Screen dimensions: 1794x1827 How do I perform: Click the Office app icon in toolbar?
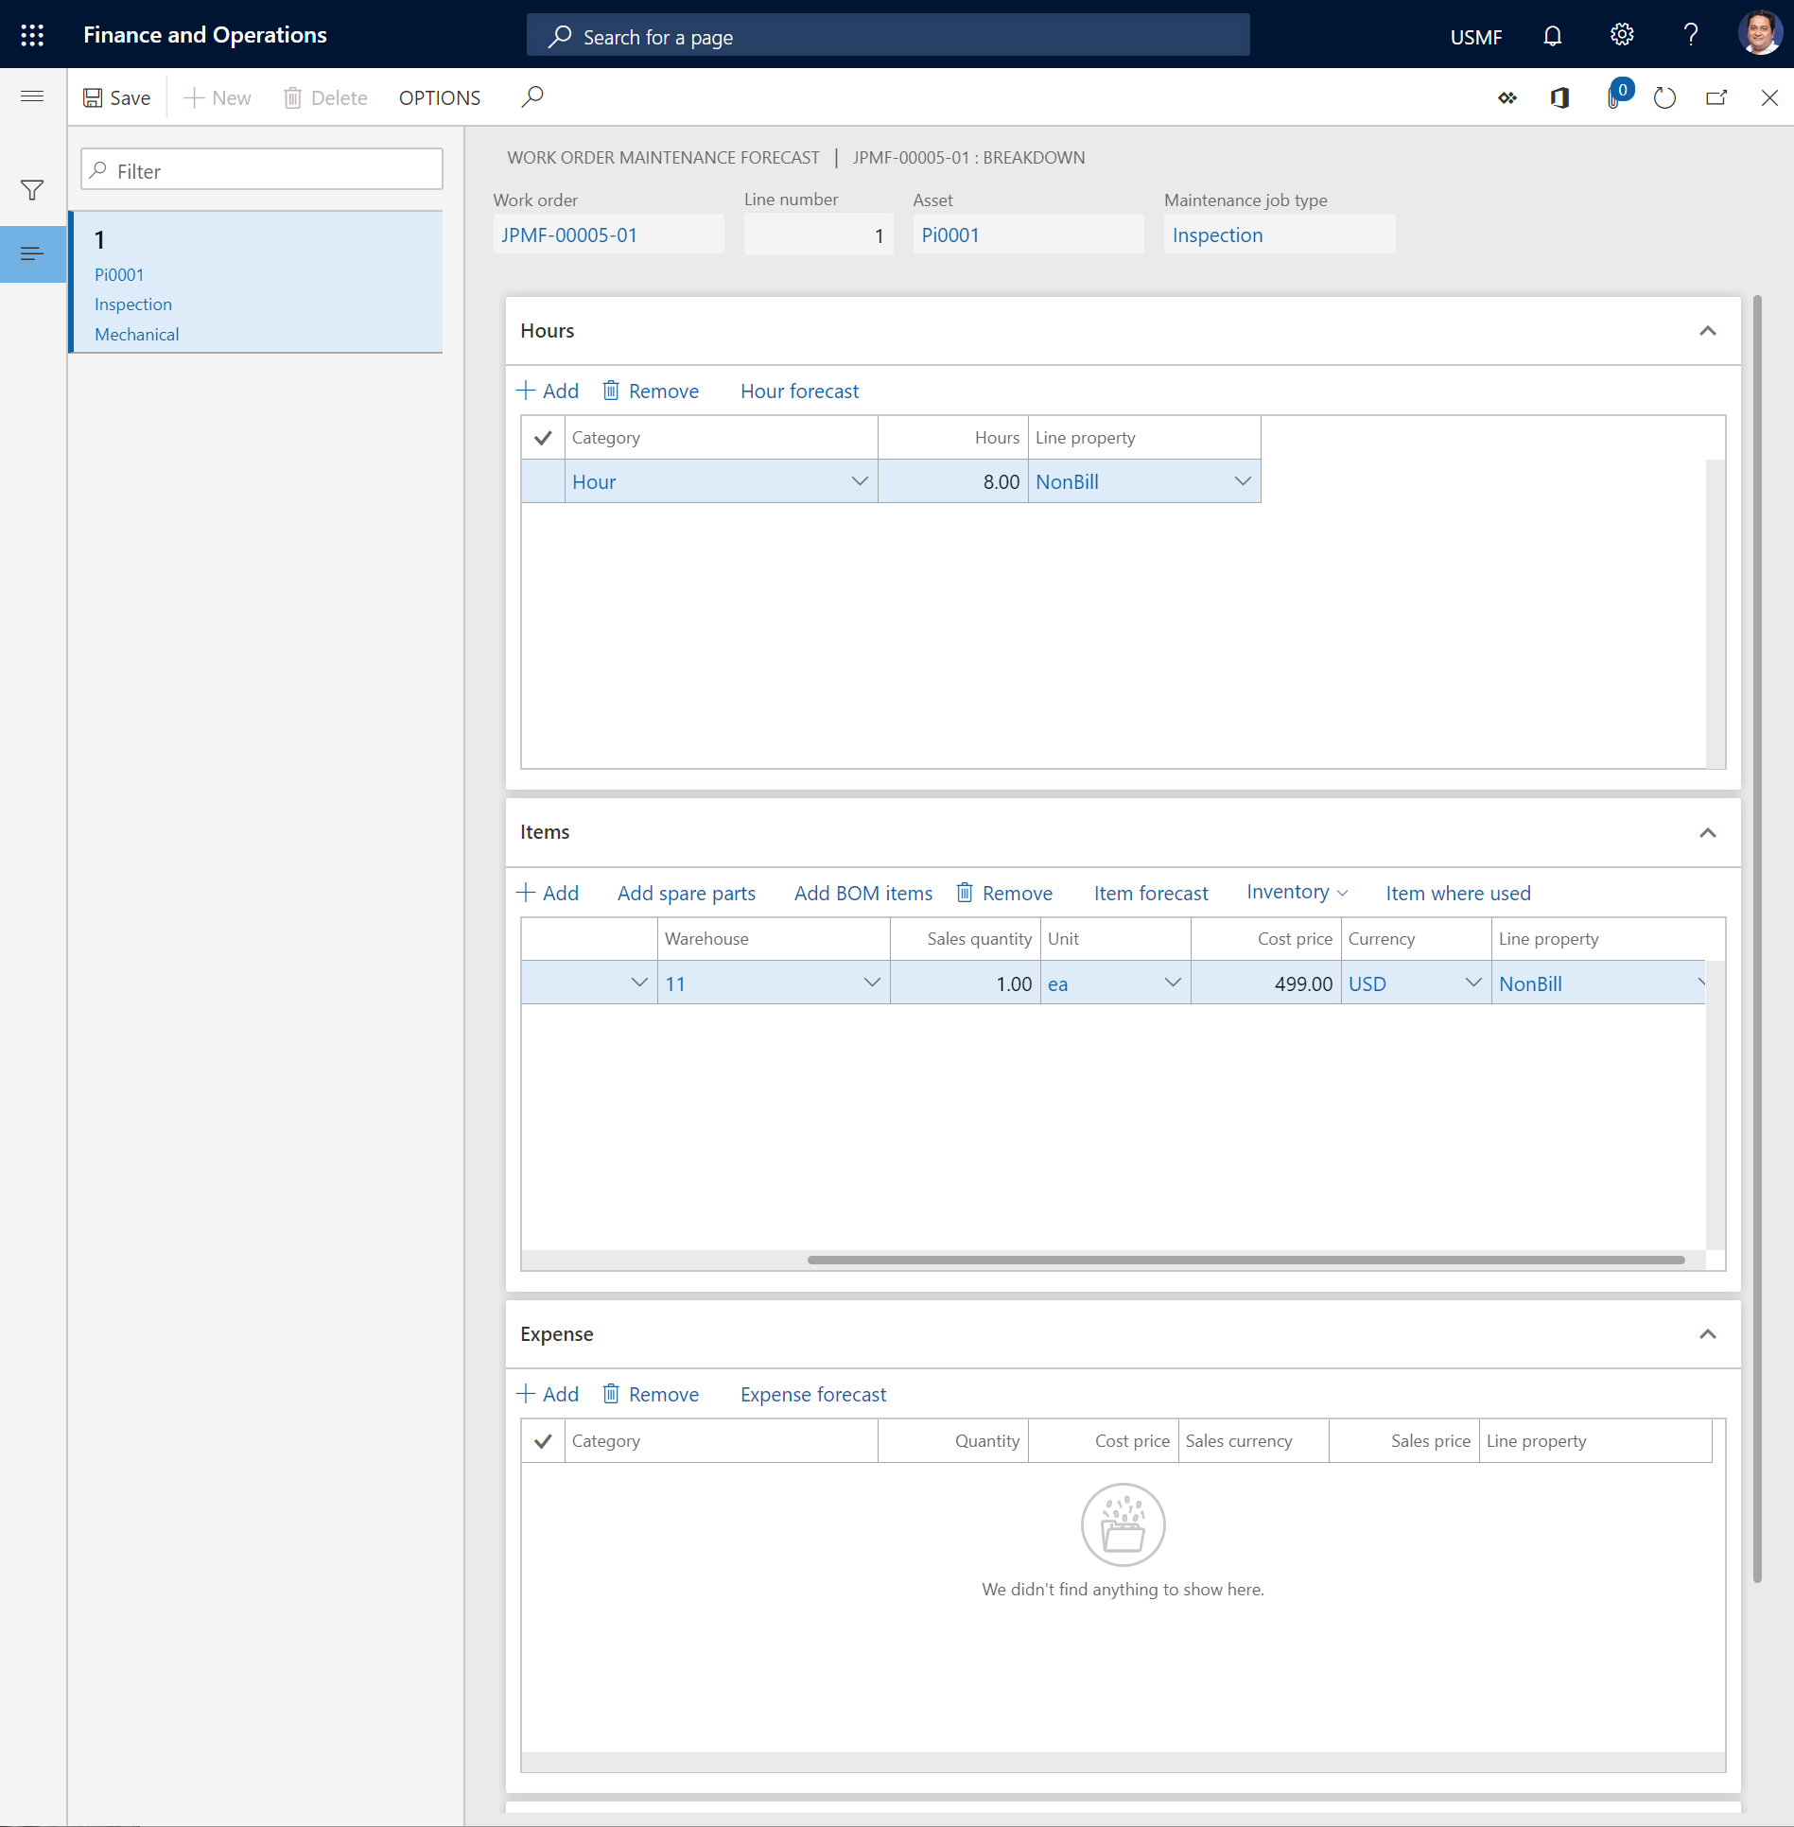coord(1559,97)
